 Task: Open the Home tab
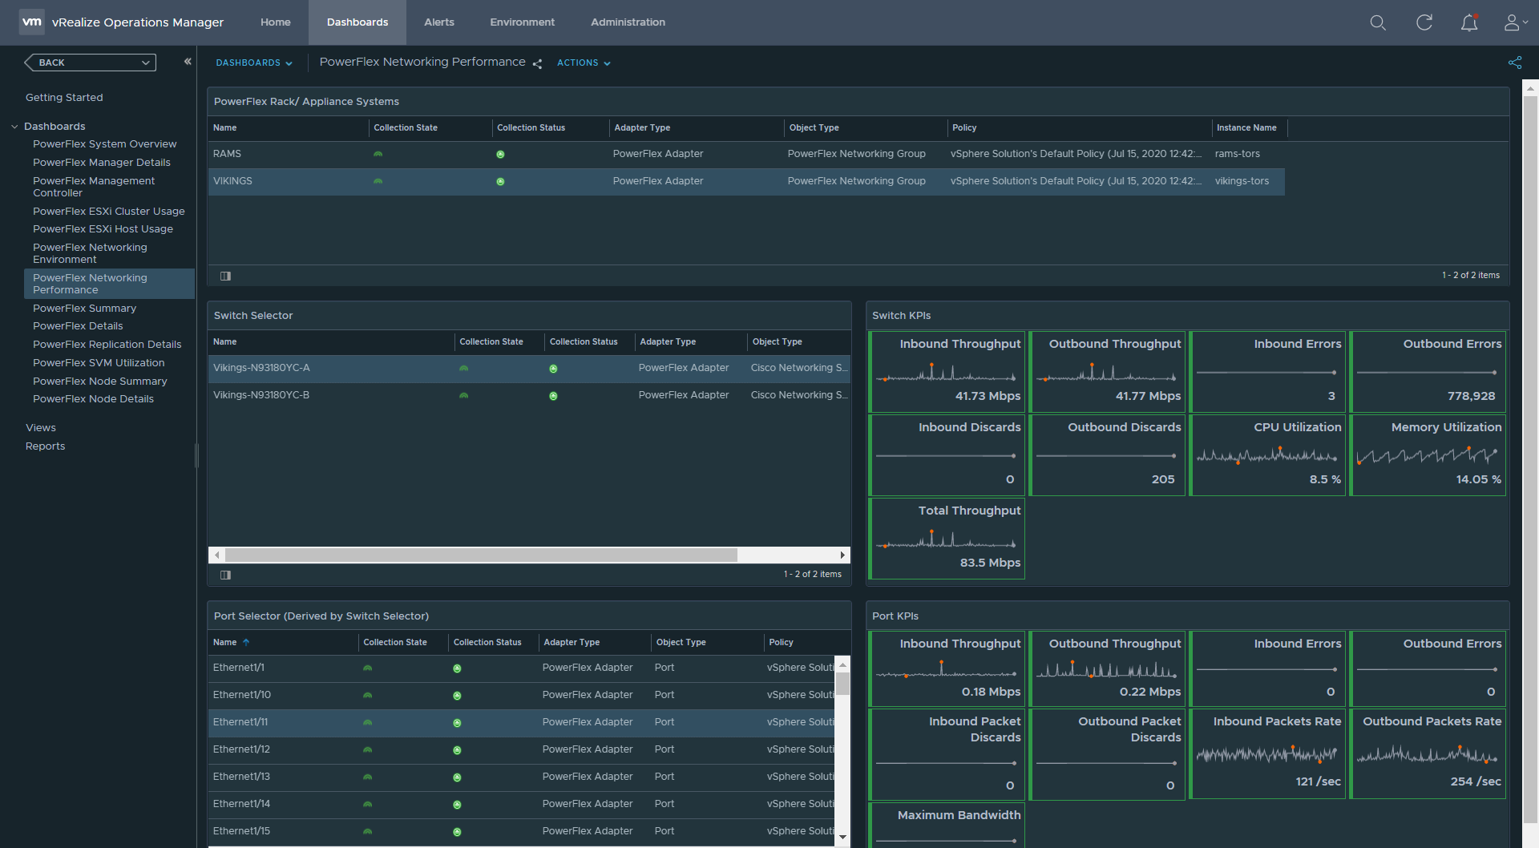[276, 22]
